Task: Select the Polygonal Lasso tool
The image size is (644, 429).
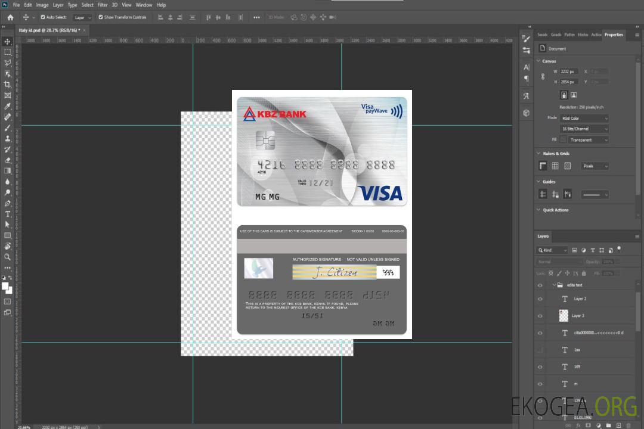Action: pos(7,63)
